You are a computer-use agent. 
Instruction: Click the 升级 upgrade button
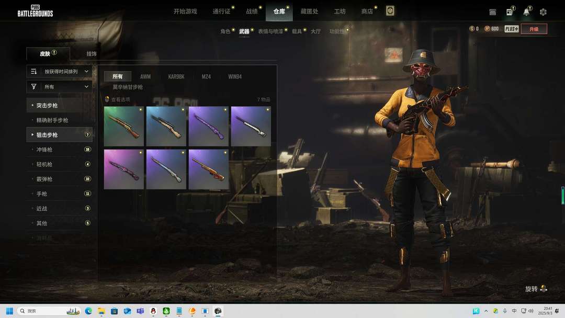coord(534,29)
